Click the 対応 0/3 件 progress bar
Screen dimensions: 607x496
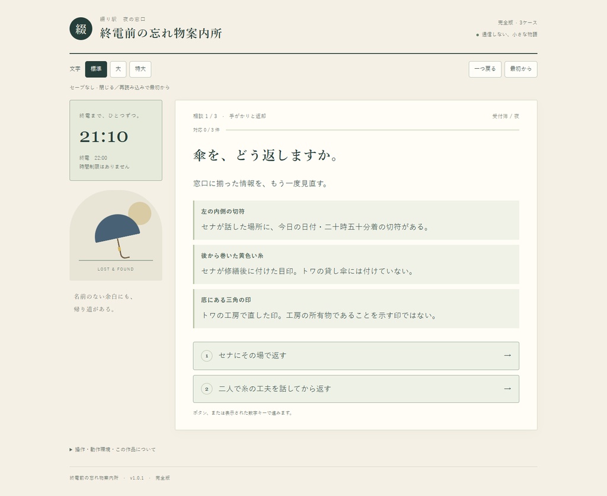pos(372,130)
